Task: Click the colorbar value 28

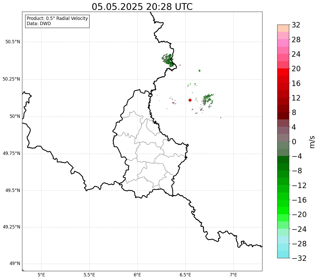Action: click(296, 40)
